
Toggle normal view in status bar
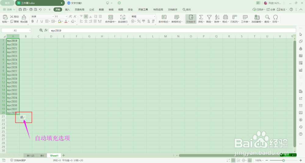point(233,160)
